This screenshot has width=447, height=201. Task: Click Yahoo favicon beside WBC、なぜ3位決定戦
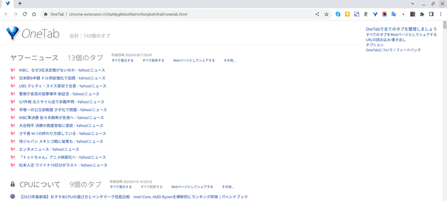click(x=13, y=70)
